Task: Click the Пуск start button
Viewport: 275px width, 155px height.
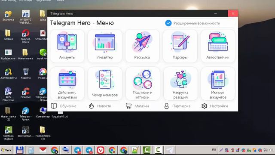Action: (x=6, y=150)
